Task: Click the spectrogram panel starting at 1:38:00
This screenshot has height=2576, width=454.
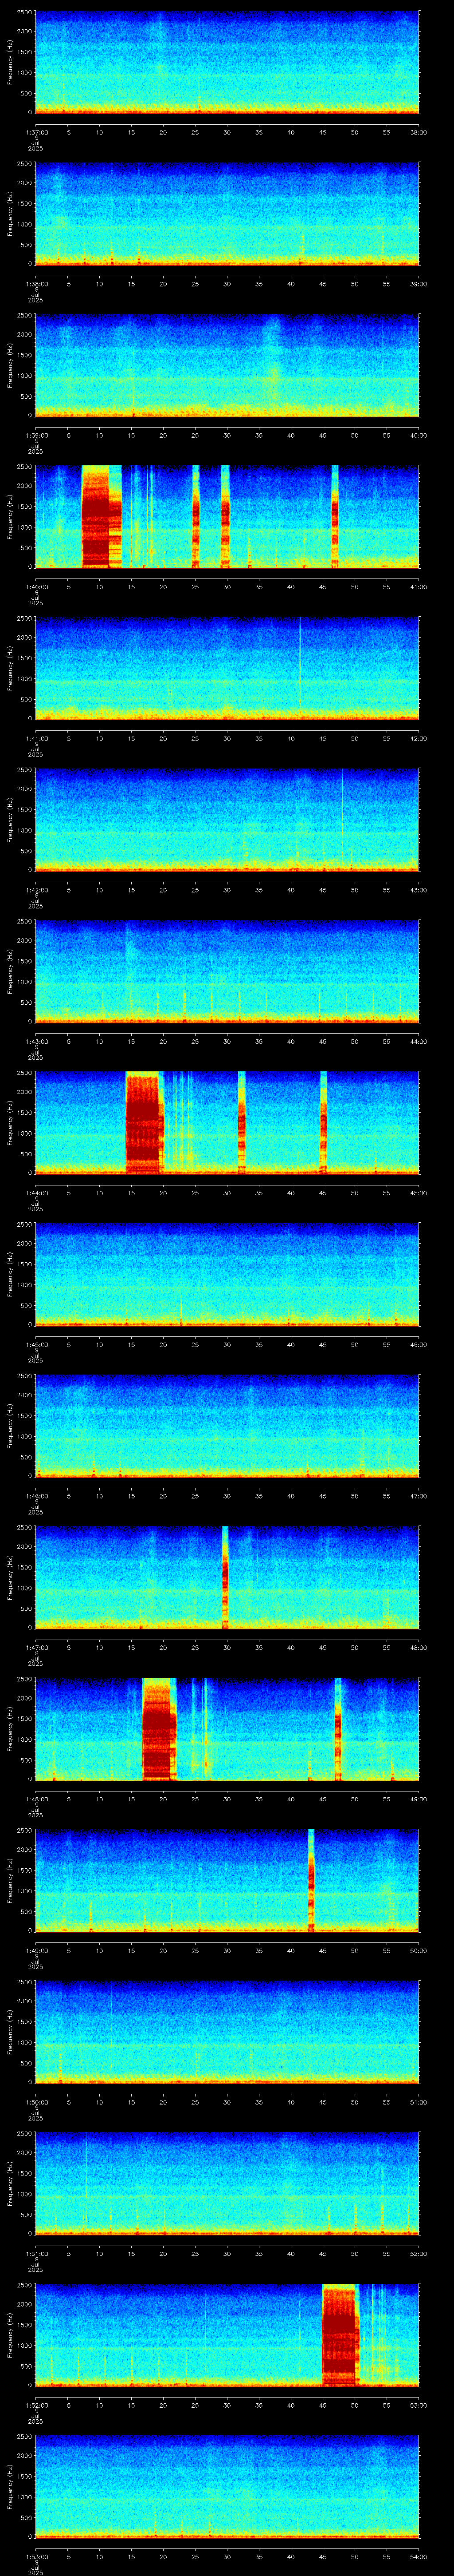Action: pyautogui.click(x=227, y=214)
